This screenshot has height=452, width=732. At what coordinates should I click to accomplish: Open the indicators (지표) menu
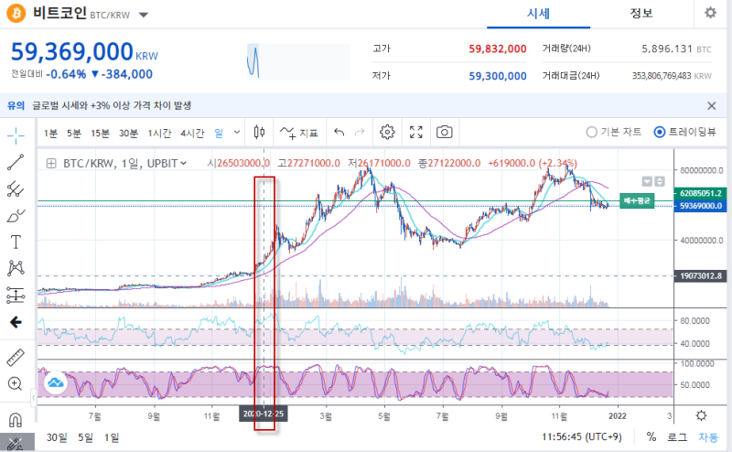click(299, 133)
